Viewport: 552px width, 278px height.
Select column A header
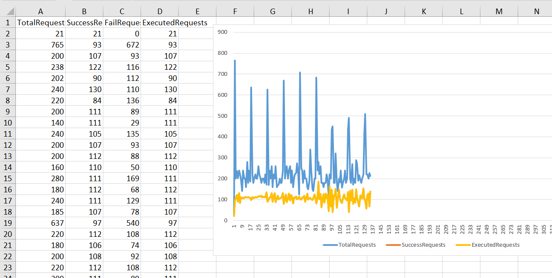click(41, 12)
